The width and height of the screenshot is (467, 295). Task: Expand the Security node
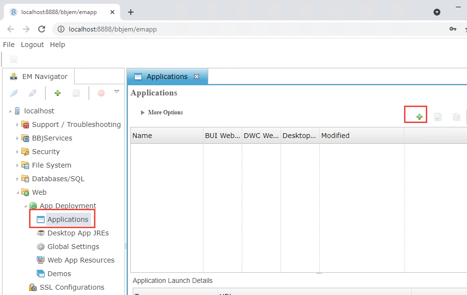click(17, 152)
